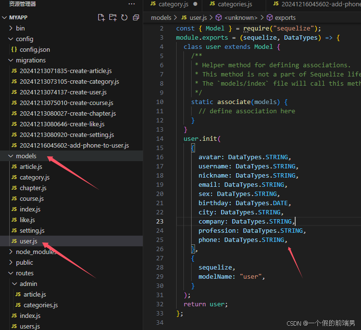Switch to the categories.js editor tab

point(234,4)
